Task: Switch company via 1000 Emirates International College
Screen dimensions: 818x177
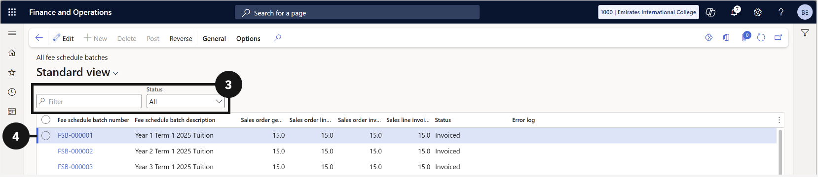Action: [x=648, y=12]
